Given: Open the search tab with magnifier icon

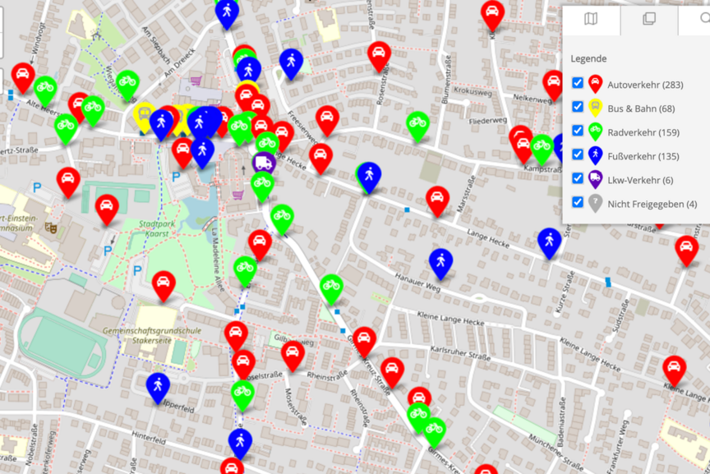Looking at the screenshot, I should (x=703, y=19).
